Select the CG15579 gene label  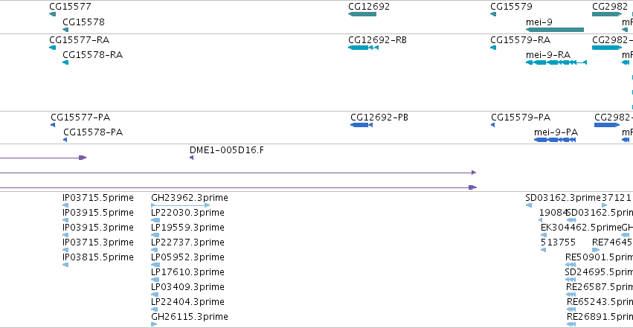point(511,7)
